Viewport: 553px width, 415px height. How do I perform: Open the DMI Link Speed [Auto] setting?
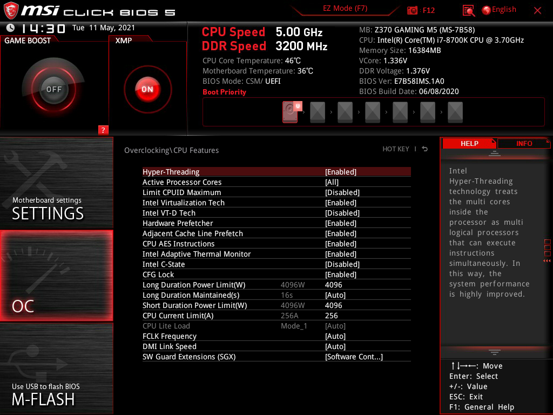(x=276, y=346)
